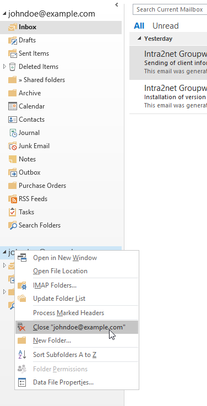Open the Outbox folder icon
This screenshot has height=406, width=207.
pos(13,172)
